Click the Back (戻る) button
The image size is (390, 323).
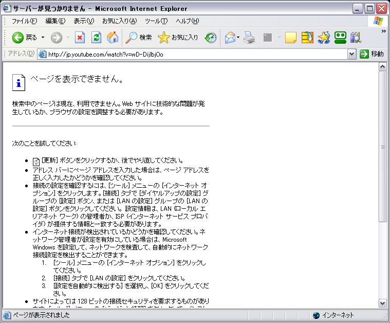pyautogui.click(x=24, y=38)
